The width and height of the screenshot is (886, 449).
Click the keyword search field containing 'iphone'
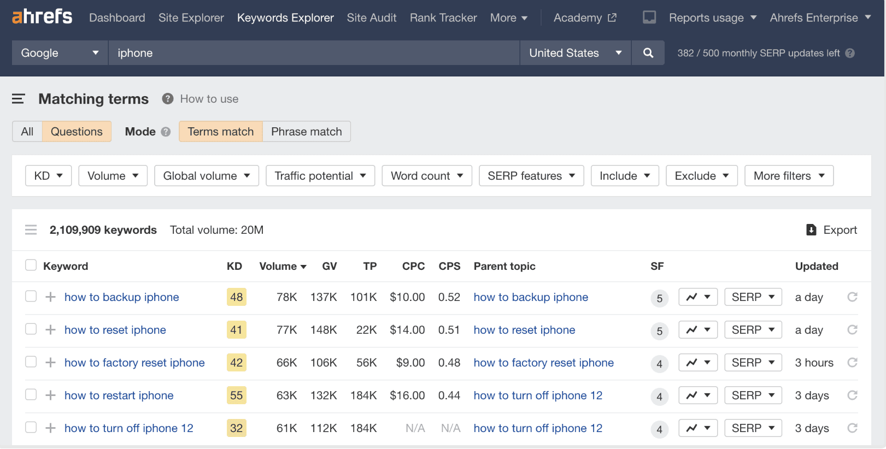[314, 53]
